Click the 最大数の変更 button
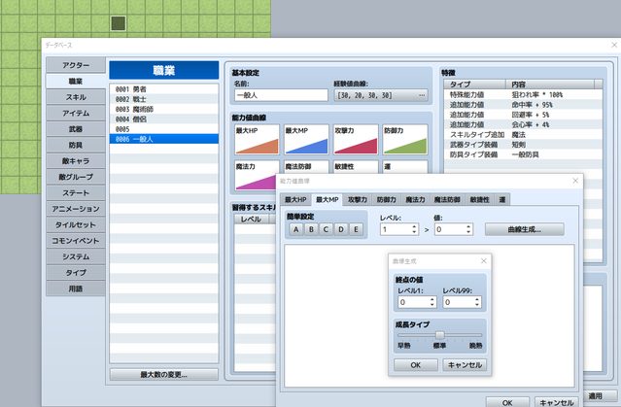The width and height of the screenshot is (621, 407). coord(164,375)
